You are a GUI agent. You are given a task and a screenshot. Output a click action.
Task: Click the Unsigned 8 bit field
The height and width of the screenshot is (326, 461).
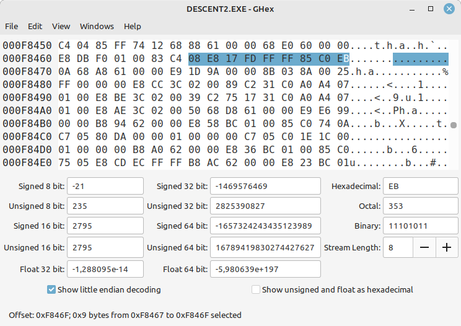tap(105, 206)
